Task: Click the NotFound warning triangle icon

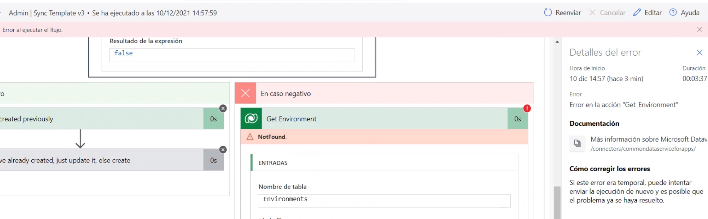Action: pos(250,137)
